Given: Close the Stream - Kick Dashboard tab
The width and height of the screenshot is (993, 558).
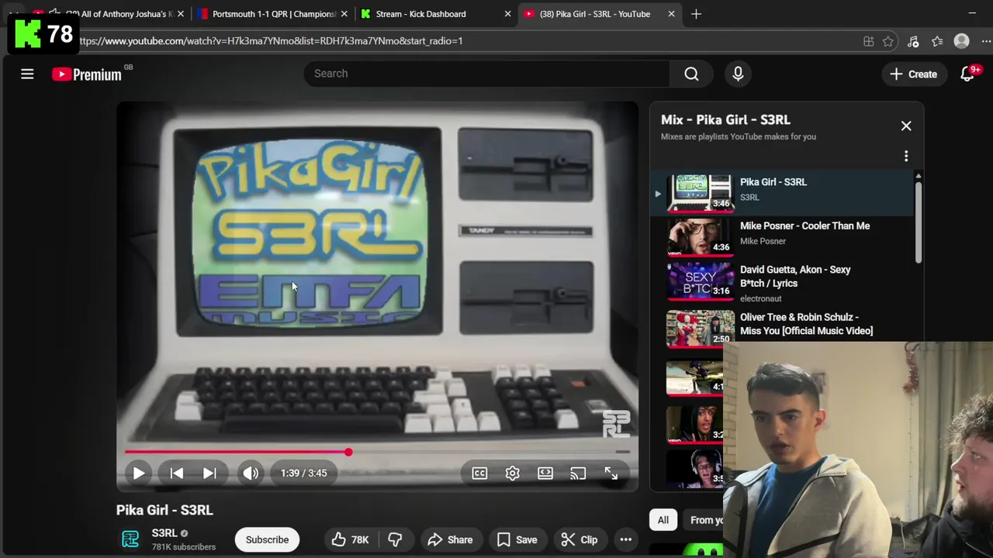Looking at the screenshot, I should [x=507, y=14].
